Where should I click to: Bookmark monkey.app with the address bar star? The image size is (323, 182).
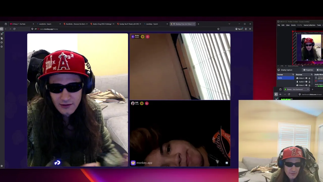[x=218, y=29]
